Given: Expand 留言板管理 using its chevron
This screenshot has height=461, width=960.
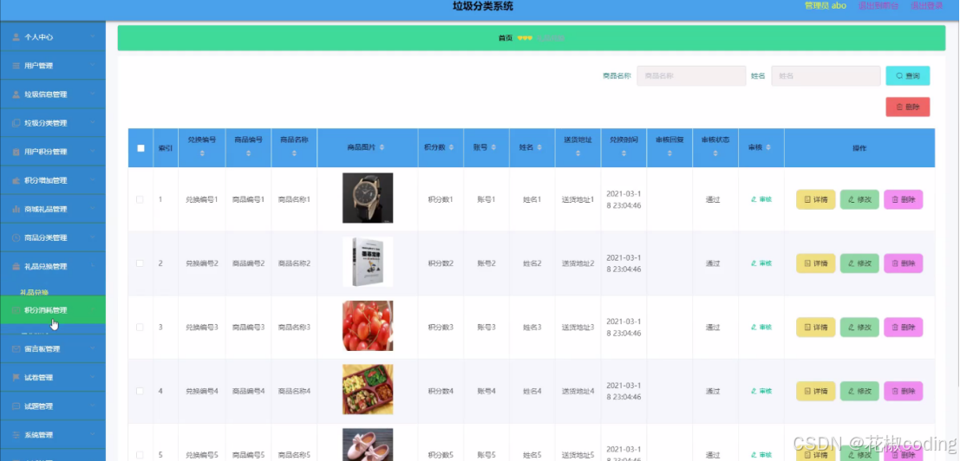Looking at the screenshot, I should click(93, 348).
